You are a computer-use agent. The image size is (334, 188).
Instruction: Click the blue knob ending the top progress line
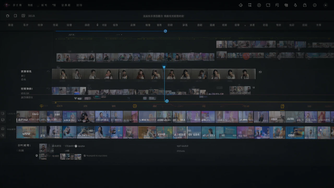pyautogui.click(x=165, y=31)
